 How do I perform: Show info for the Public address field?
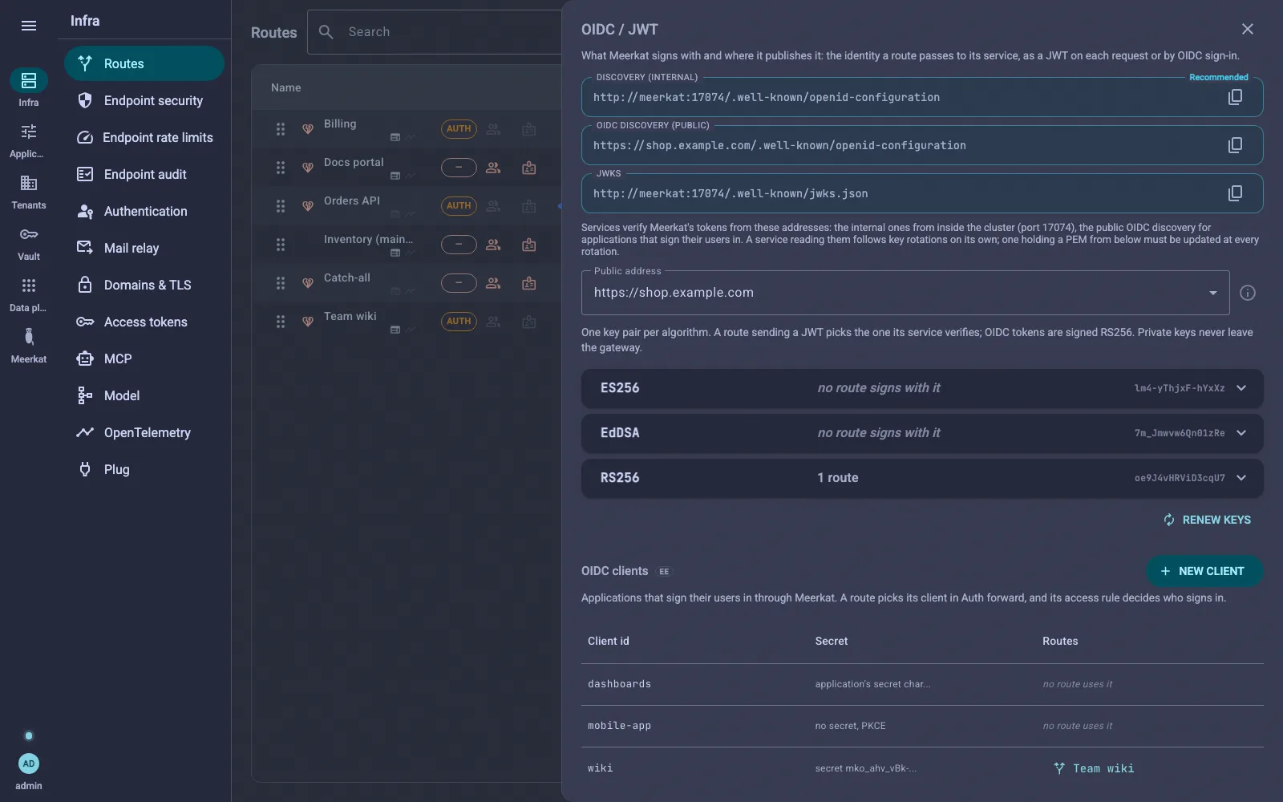1248,293
